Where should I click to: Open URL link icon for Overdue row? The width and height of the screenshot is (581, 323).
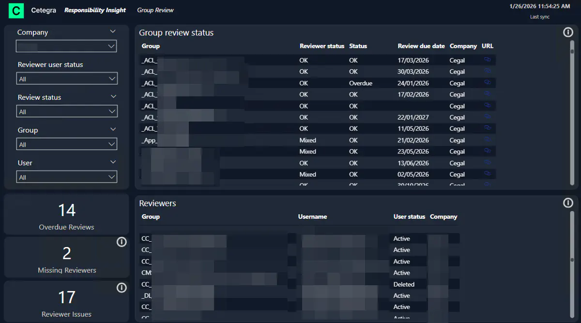click(488, 83)
